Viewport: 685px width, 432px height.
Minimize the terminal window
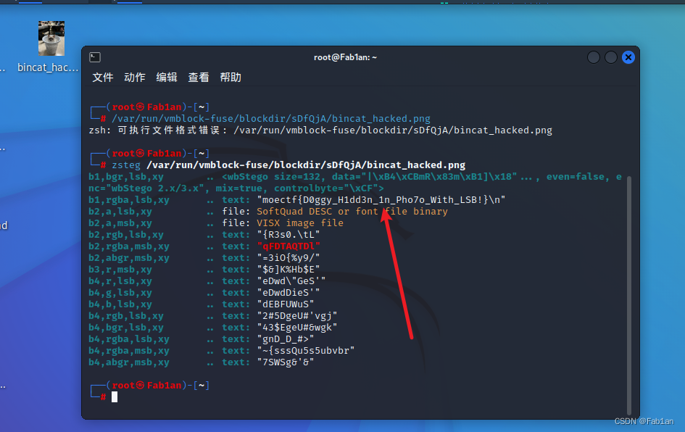593,57
